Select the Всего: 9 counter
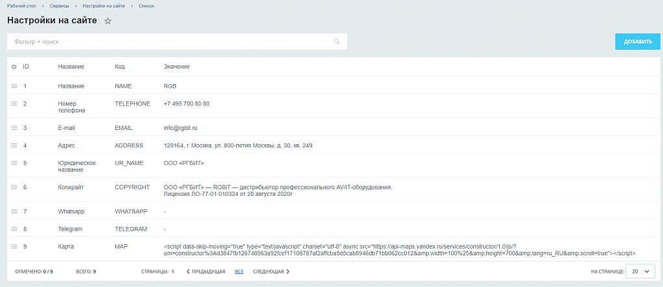This screenshot has width=663, height=287. [86, 271]
